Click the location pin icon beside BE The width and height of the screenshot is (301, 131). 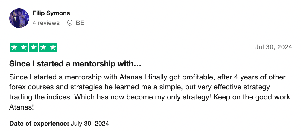(70, 23)
